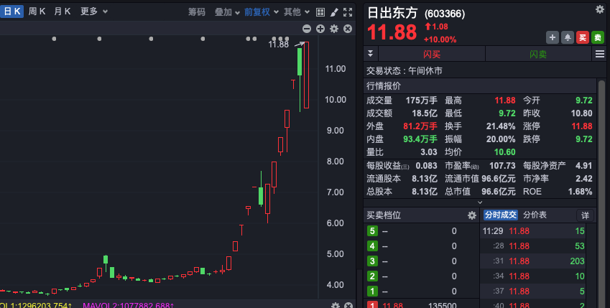The image size is (610, 308).
Task: Open chart indicator settings gear
Action: pyautogui.click(x=334, y=29)
